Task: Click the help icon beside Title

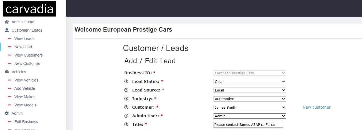Action: [126, 124]
